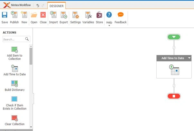Open the Nintex Store icon
Image resolution: width=194 pixels, height=131 pixels.
(x=99, y=15)
